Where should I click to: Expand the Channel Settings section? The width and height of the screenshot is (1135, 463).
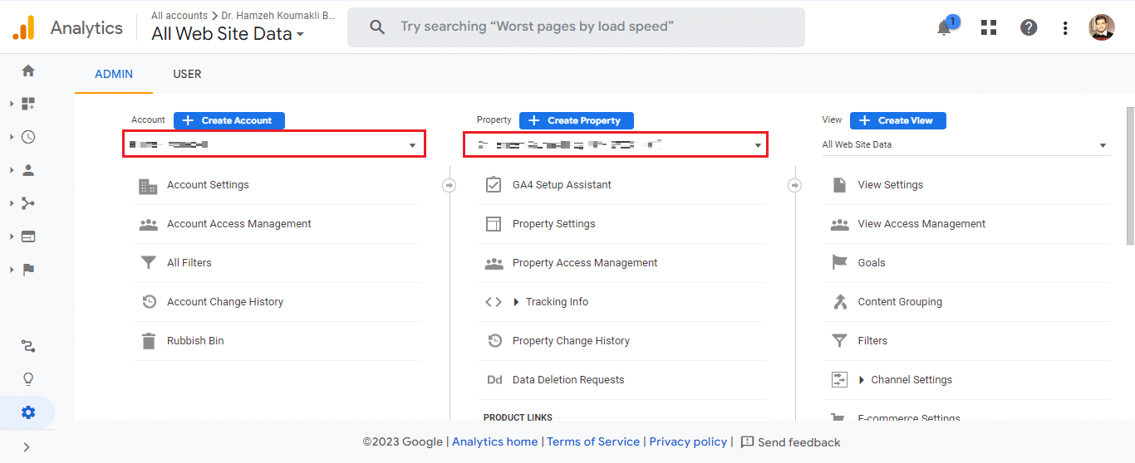[911, 380]
